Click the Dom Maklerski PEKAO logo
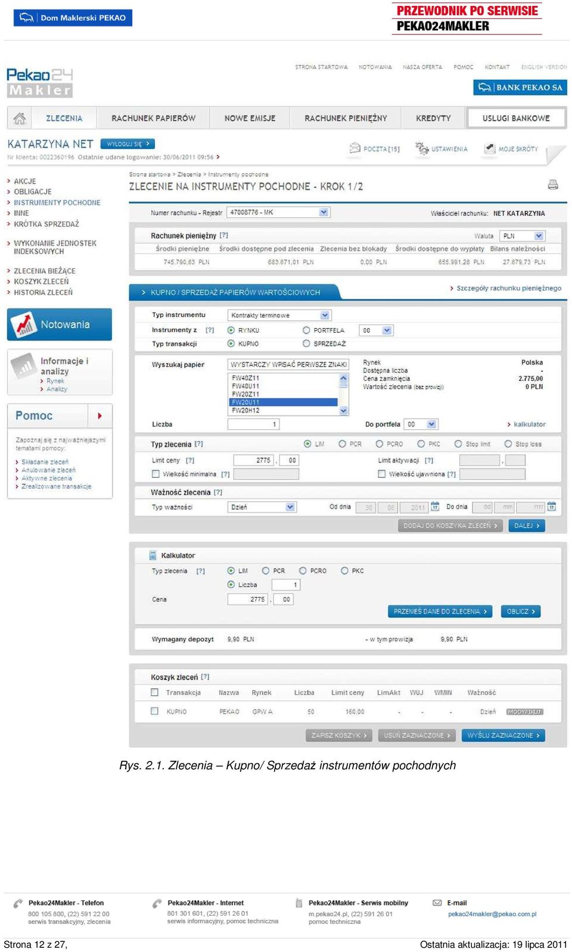572x952 pixels. [73, 18]
